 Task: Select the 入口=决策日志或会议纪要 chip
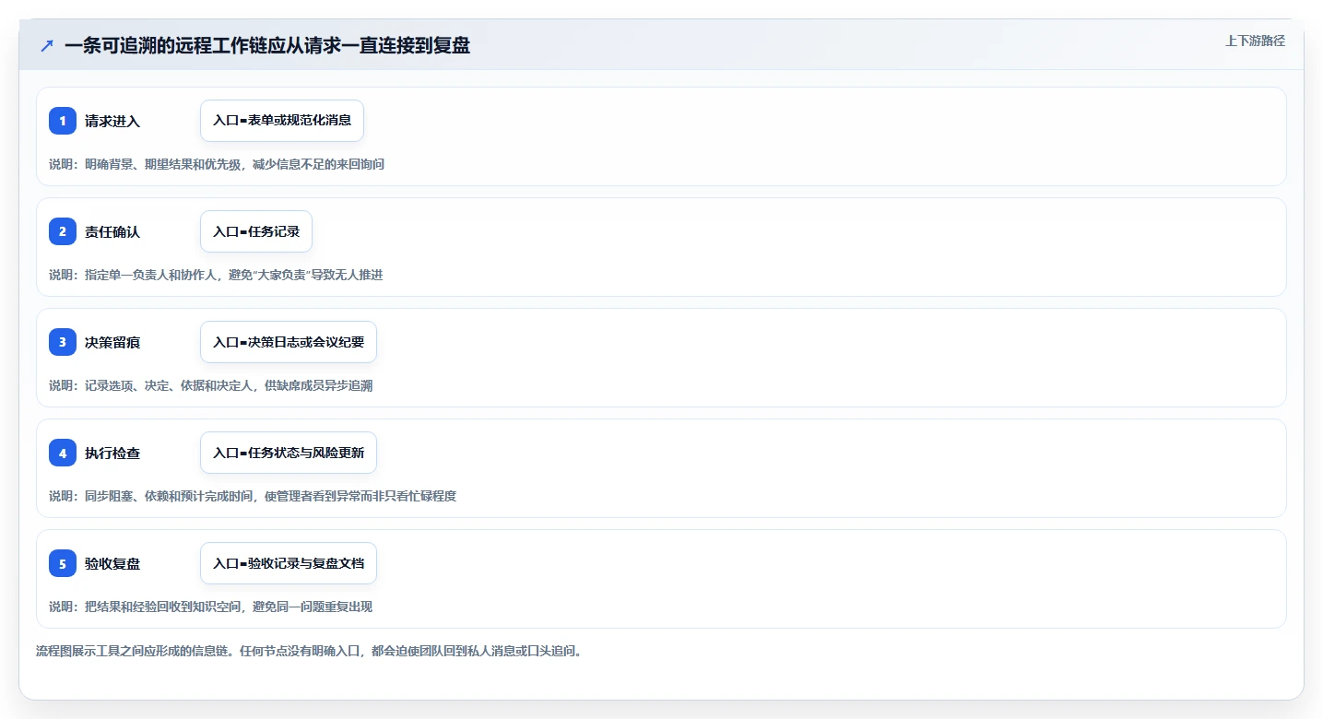[x=289, y=342]
